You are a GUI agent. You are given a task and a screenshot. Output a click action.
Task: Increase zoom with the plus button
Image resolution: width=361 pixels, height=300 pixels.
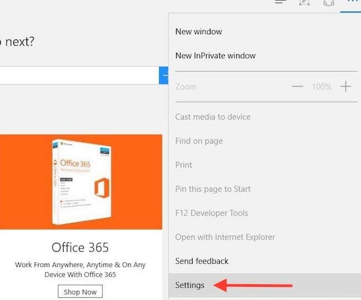(x=345, y=87)
